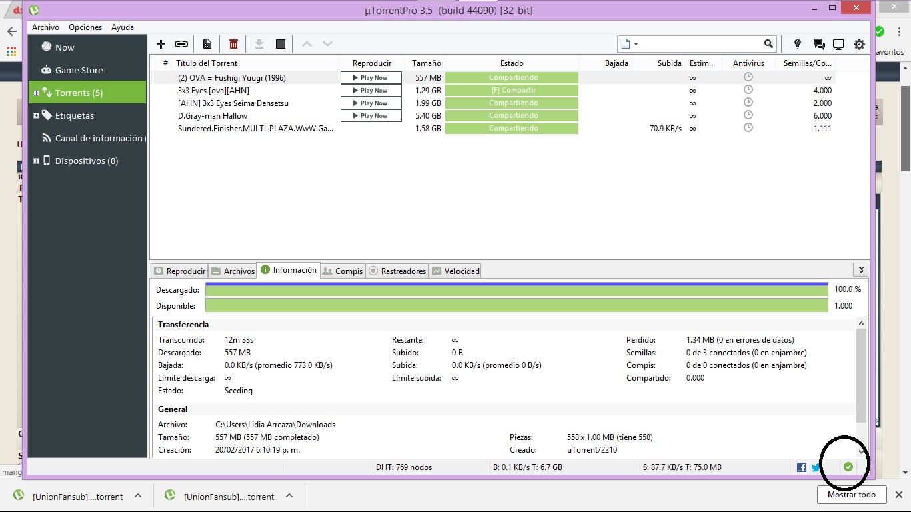Close the browser download bar
The height and width of the screenshot is (512, 911).
(898, 495)
